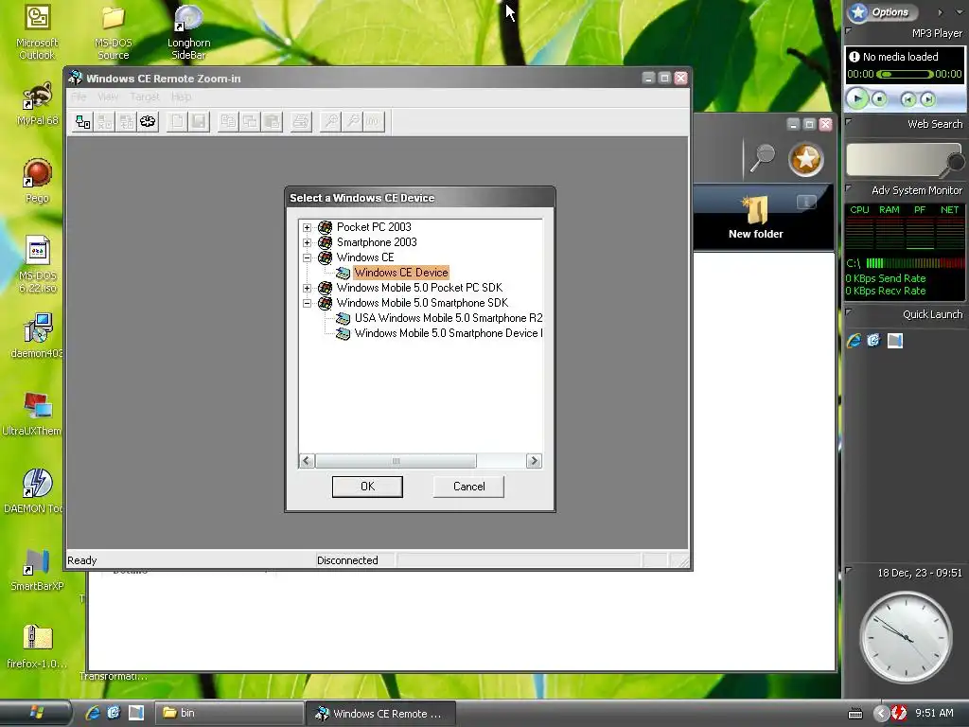Click the floppy disk Save toolbar icon

199,122
